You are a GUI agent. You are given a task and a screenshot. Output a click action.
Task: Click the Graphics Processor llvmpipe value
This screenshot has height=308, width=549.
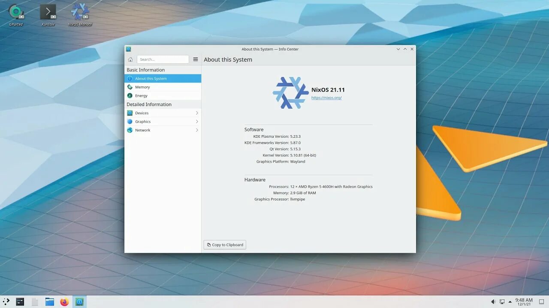298,199
